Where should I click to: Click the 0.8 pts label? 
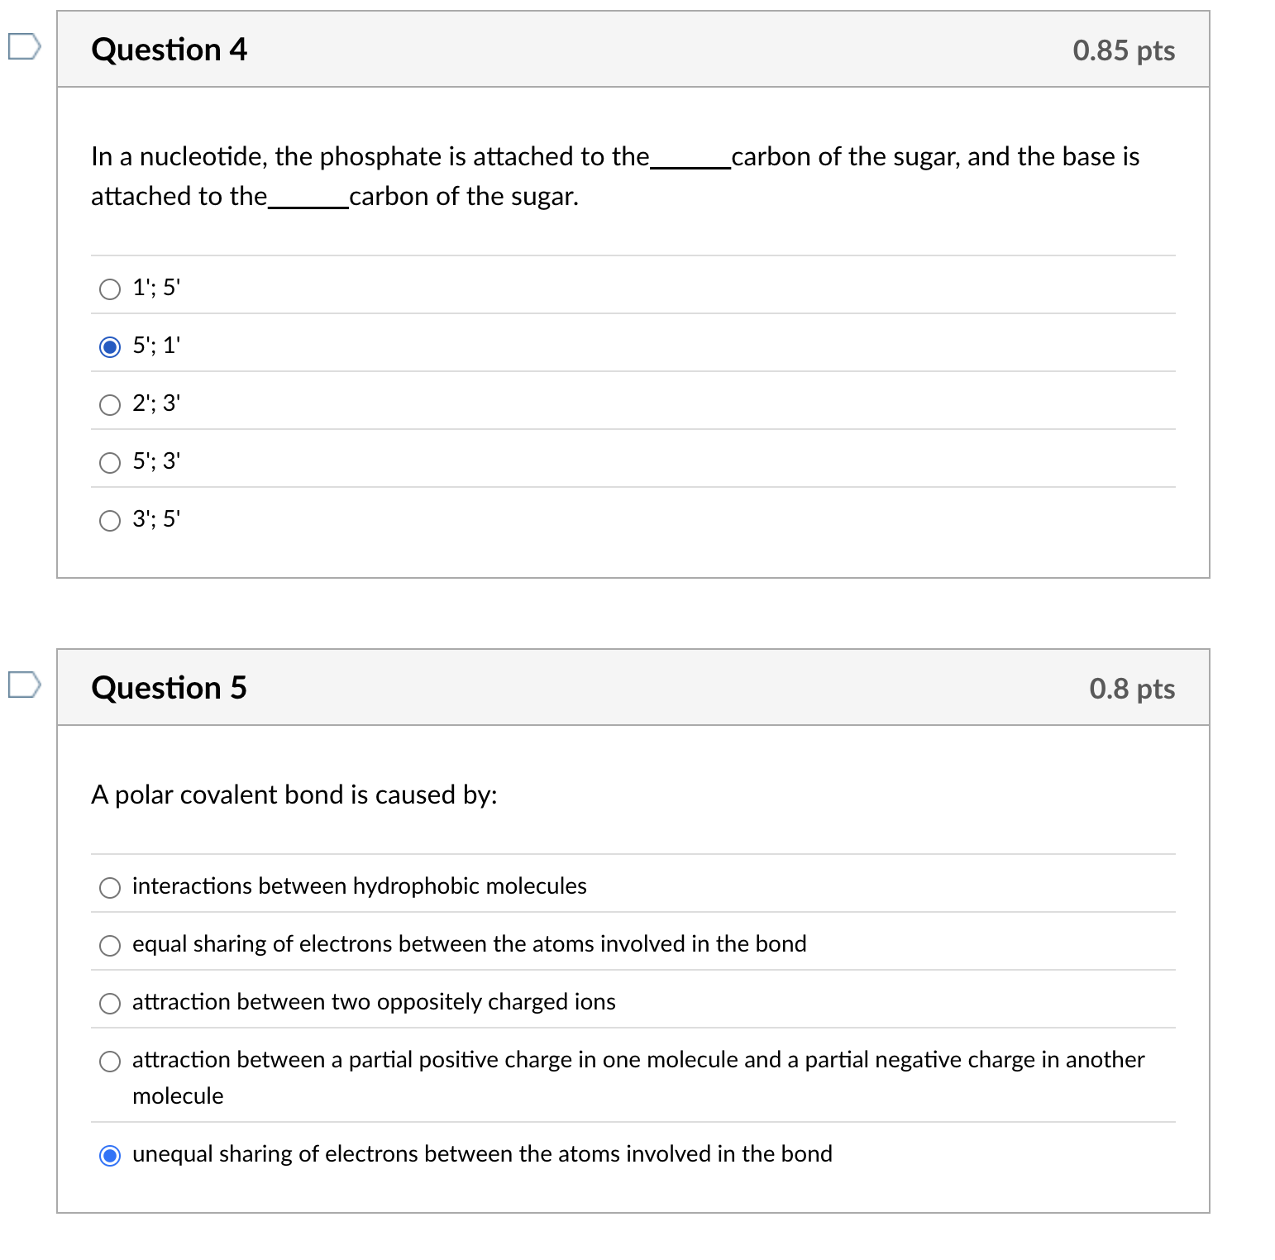click(1133, 687)
